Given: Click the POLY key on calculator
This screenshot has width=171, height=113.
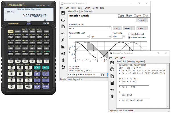Looking at the screenshot, I should [11, 37].
